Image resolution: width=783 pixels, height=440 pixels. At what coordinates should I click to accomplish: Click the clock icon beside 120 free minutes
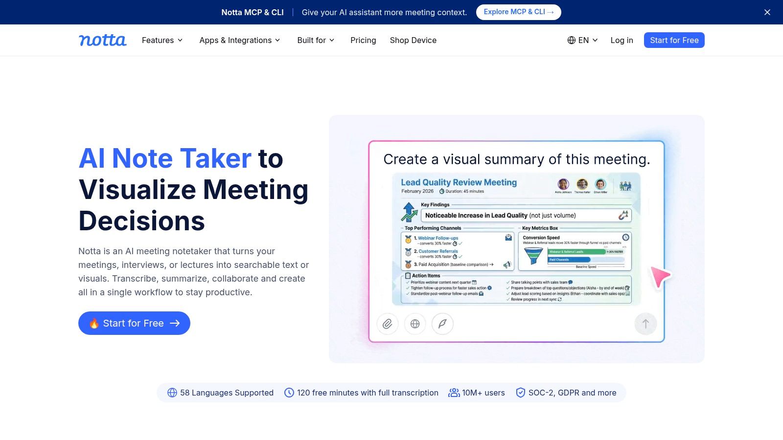click(x=289, y=393)
